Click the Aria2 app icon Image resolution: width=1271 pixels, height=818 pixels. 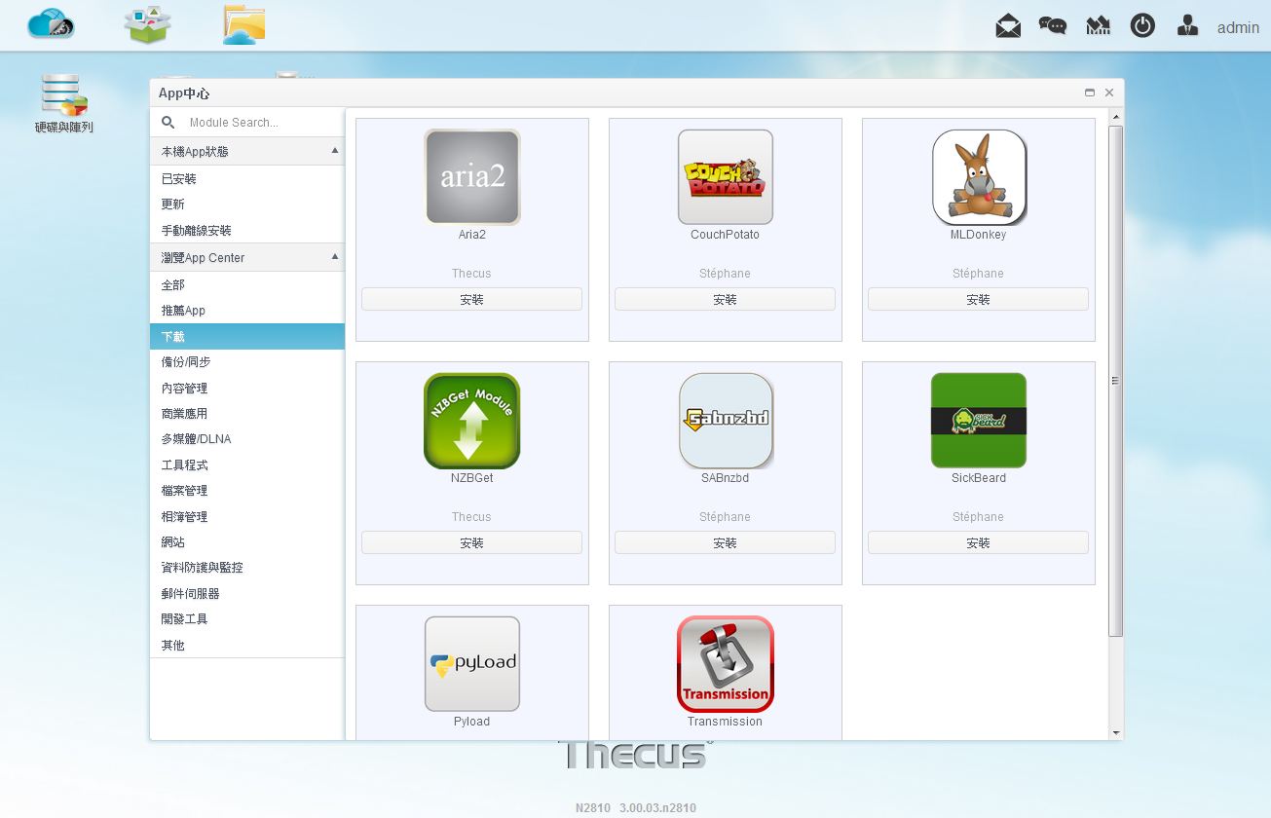coord(472,177)
